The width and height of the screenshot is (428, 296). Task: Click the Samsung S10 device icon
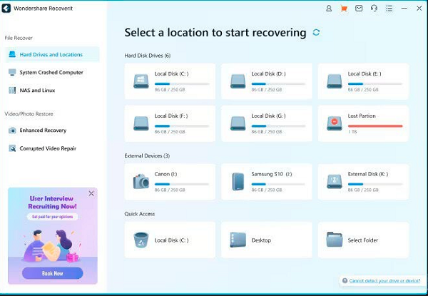click(x=238, y=181)
